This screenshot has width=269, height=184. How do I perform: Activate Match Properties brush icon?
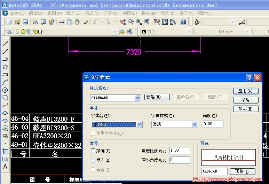(86, 22)
